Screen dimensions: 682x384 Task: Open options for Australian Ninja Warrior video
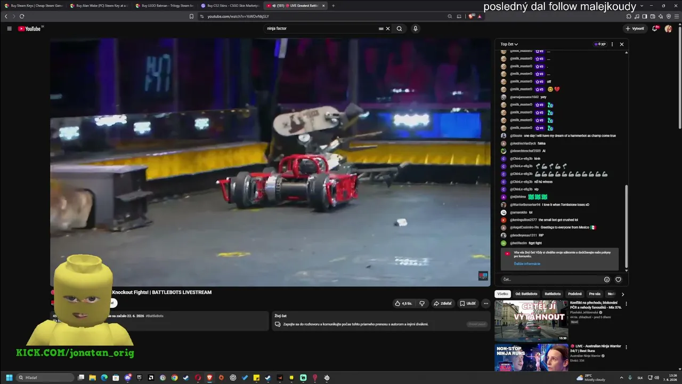click(626, 347)
